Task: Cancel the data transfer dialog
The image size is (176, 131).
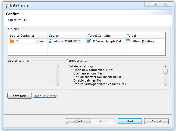Action: (156, 121)
